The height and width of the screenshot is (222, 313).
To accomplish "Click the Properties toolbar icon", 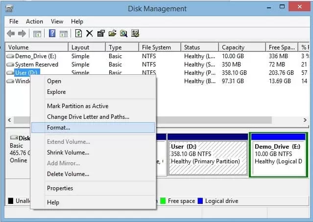I will tap(101, 33).
